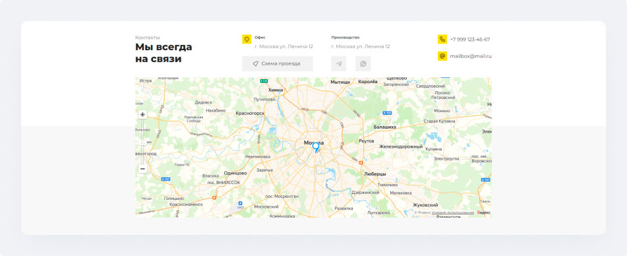Viewport: 627px width, 256px height.
Task: Click the Yandex logo on the map
Action: pos(483,212)
